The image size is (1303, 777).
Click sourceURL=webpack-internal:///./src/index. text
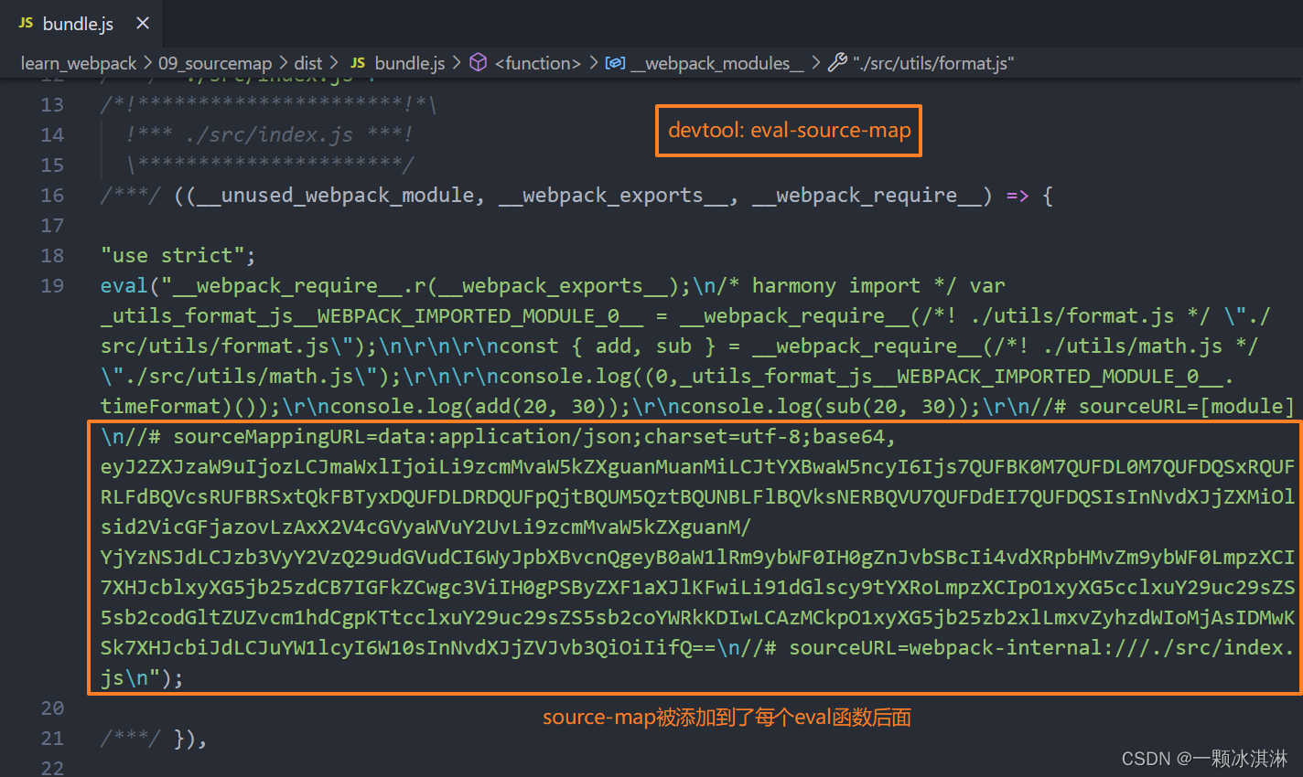pos(1042,647)
